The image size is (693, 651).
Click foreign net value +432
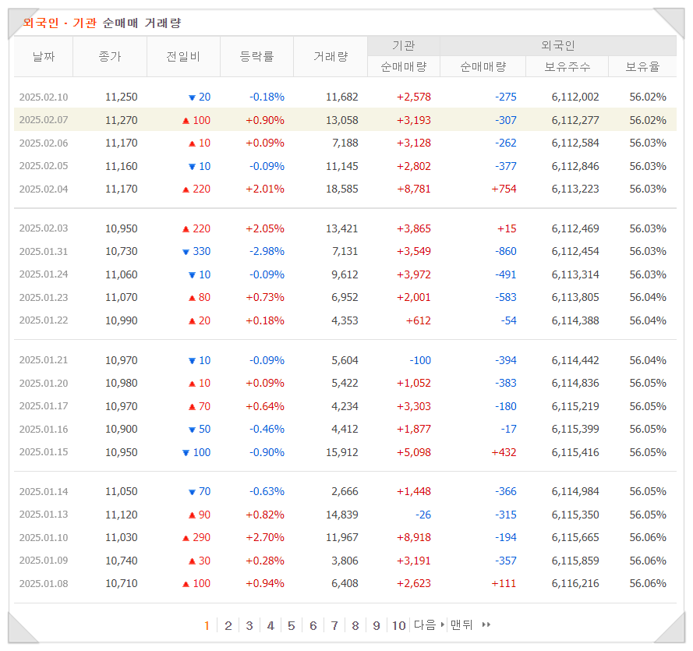pos(504,452)
